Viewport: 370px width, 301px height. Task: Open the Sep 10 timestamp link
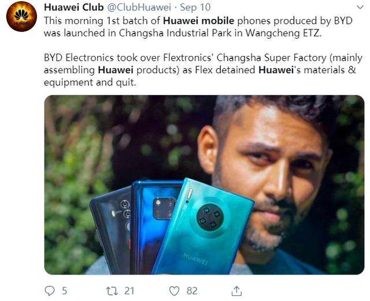click(x=195, y=7)
